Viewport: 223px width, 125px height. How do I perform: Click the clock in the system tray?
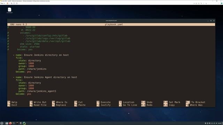click(x=220, y=123)
